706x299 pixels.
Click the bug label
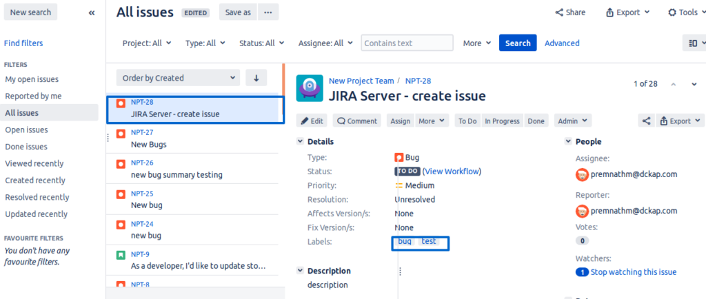click(x=405, y=241)
